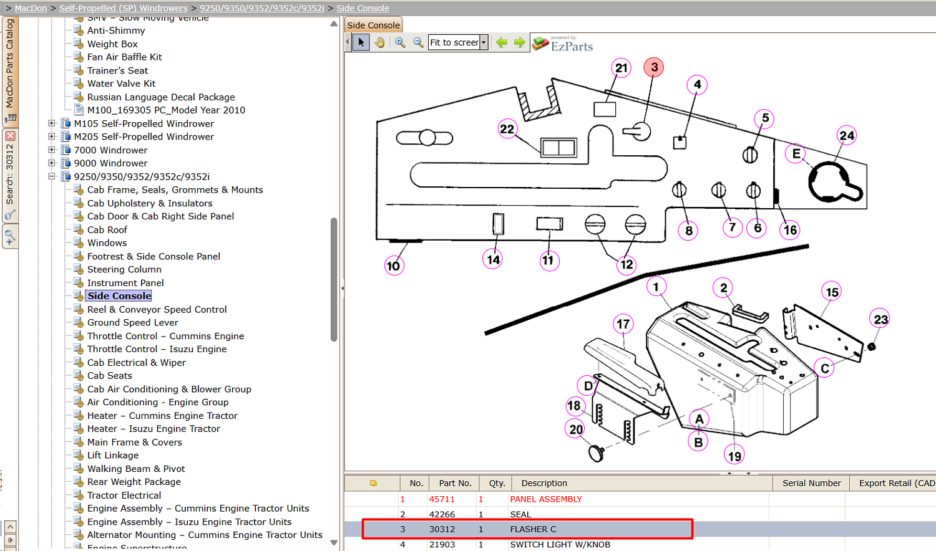Open Walking Beam & Pivot tree item
Image resolution: width=936 pixels, height=551 pixels.
point(136,469)
